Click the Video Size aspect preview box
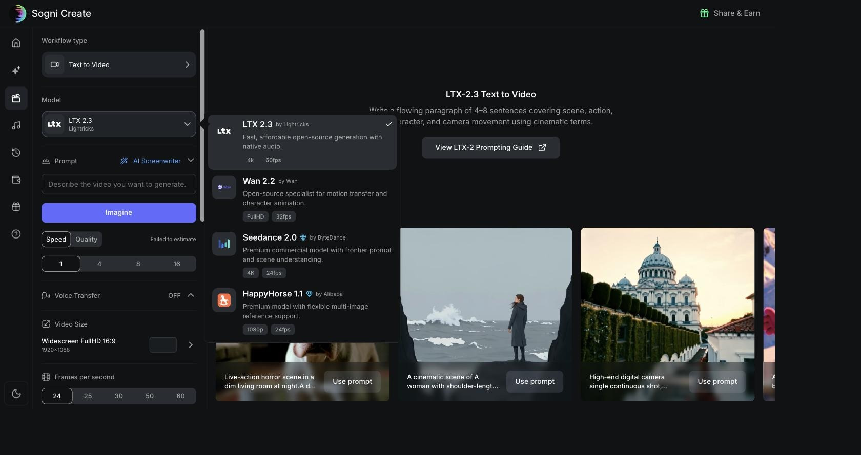 coord(163,345)
